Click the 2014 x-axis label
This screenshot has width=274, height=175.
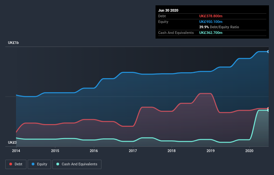16,151
